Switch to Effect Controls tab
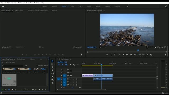 coord(19,11)
